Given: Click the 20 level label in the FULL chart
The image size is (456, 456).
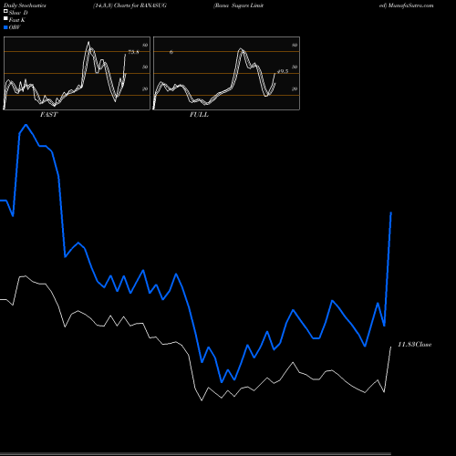Looking at the screenshot, I should (295, 88).
